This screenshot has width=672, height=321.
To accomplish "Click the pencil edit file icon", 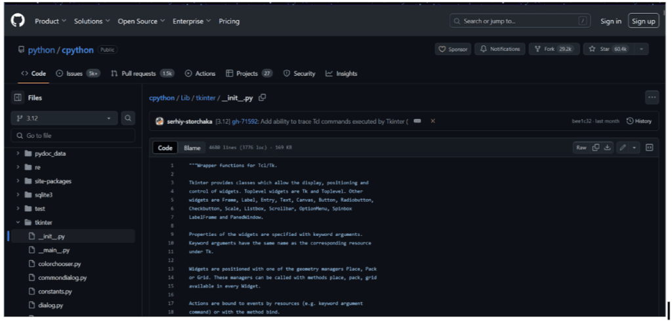I will point(623,147).
